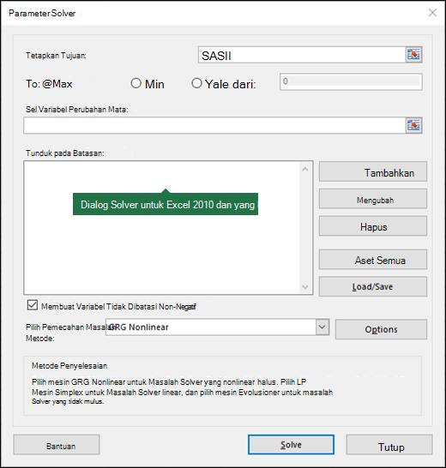Select the Yale dari radio option
This screenshot has width=446, height=468.
[196, 83]
